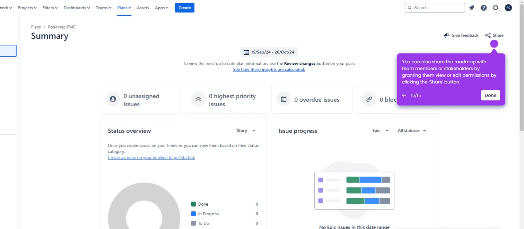Click the Give feedback button

tap(461, 35)
